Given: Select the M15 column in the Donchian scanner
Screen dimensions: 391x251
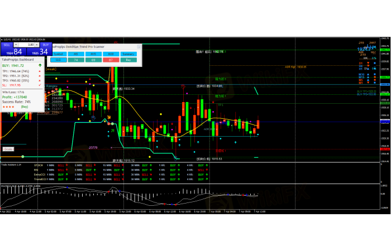Looking at the screenshot, I should pyautogui.click(x=93, y=53).
